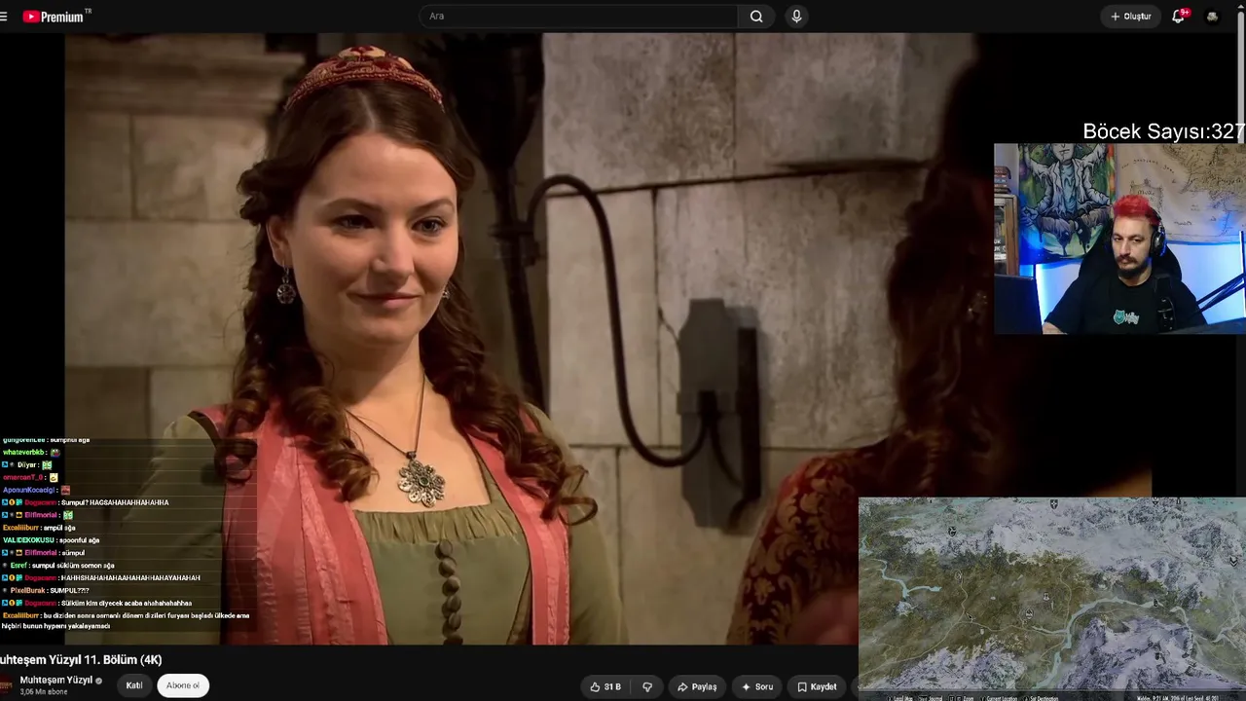
Task: Click chat message "SUMPUL??!?"
Action: click(x=70, y=591)
